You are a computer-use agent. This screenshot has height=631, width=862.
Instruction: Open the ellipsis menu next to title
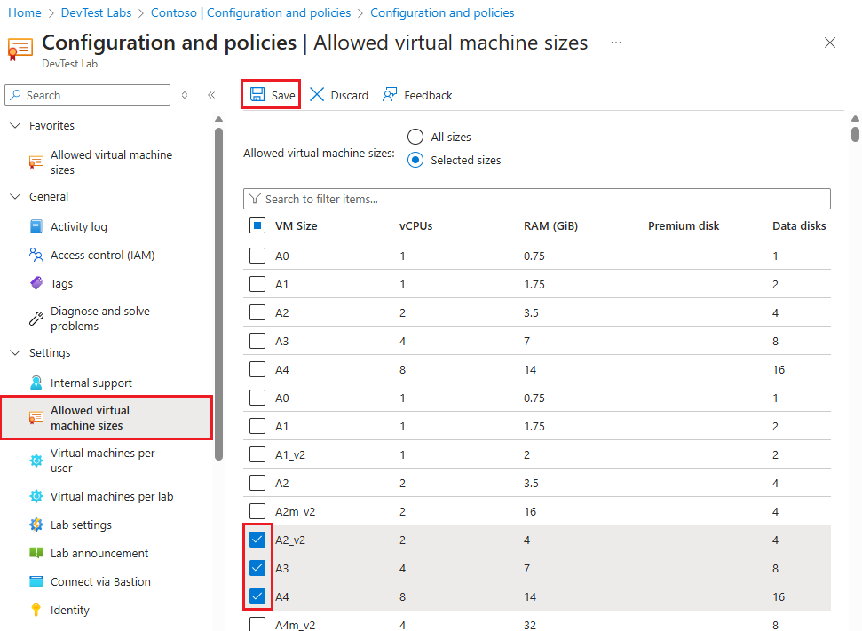pyautogui.click(x=615, y=42)
